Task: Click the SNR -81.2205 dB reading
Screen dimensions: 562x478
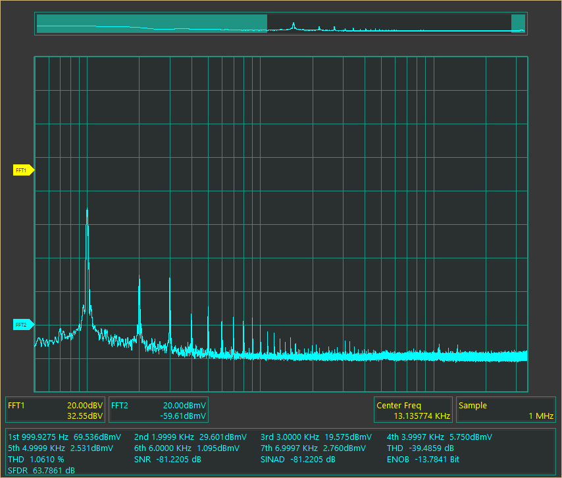Action: click(167, 460)
